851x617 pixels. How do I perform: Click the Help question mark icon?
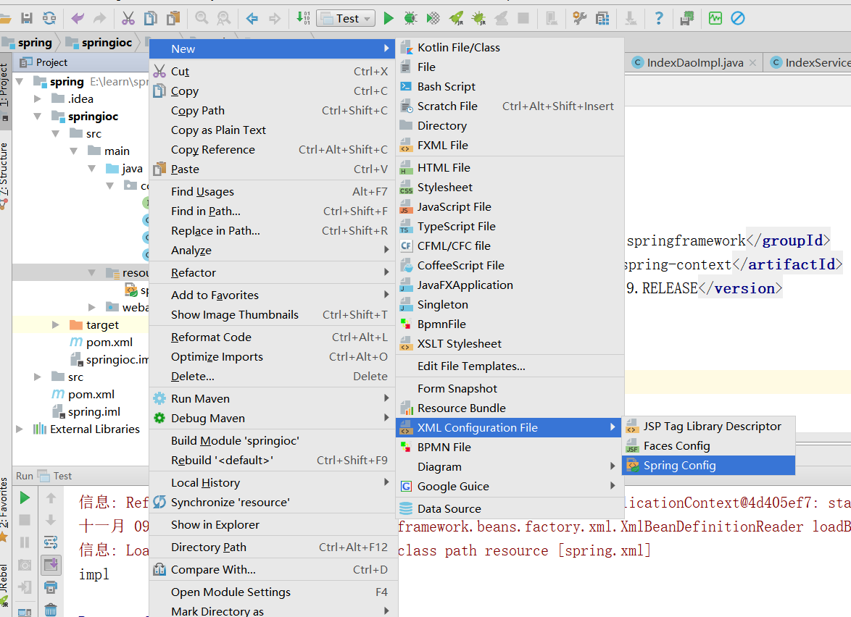(658, 18)
